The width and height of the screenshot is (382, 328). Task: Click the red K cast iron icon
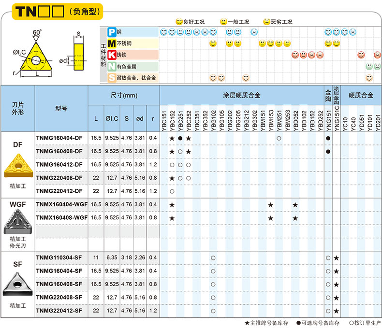click(x=112, y=55)
